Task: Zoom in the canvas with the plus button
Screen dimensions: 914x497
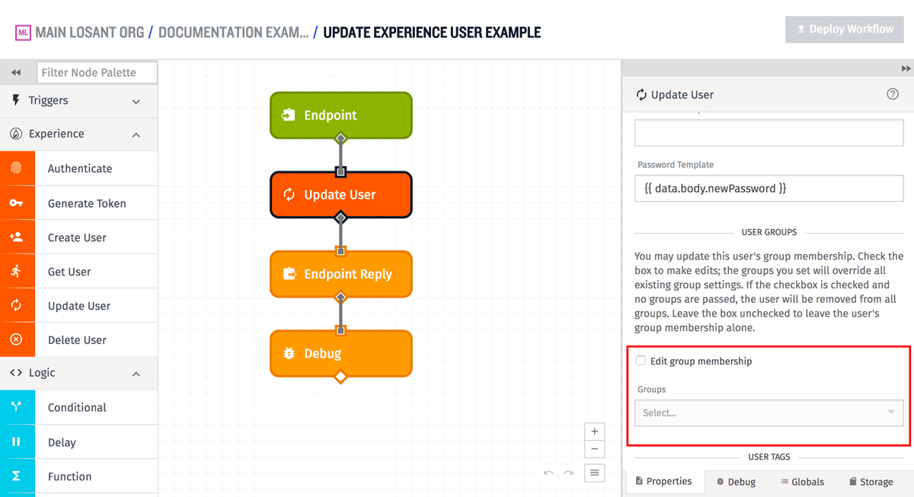Action: click(x=595, y=432)
